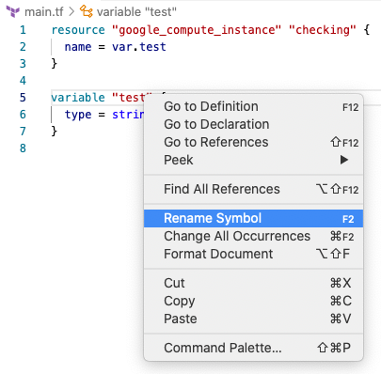The width and height of the screenshot is (381, 374).
Task: Click the type attribute on line 6
Action: (78, 115)
